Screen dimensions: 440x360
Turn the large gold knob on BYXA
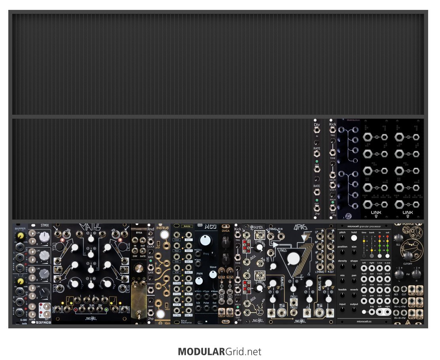[138, 269]
